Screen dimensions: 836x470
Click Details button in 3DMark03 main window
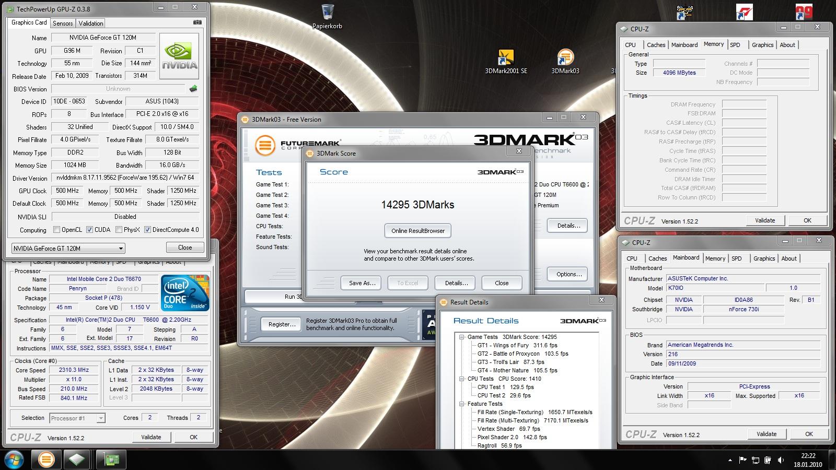click(x=568, y=226)
